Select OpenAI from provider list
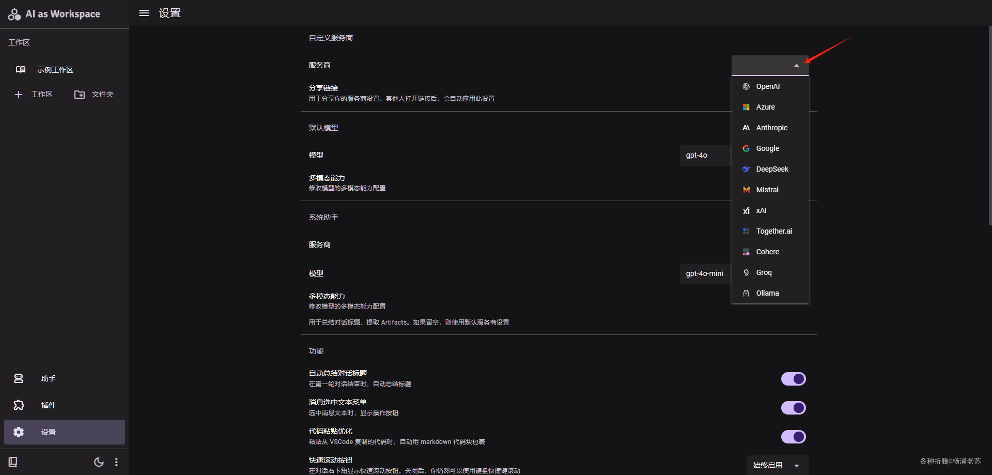 [x=770, y=86]
